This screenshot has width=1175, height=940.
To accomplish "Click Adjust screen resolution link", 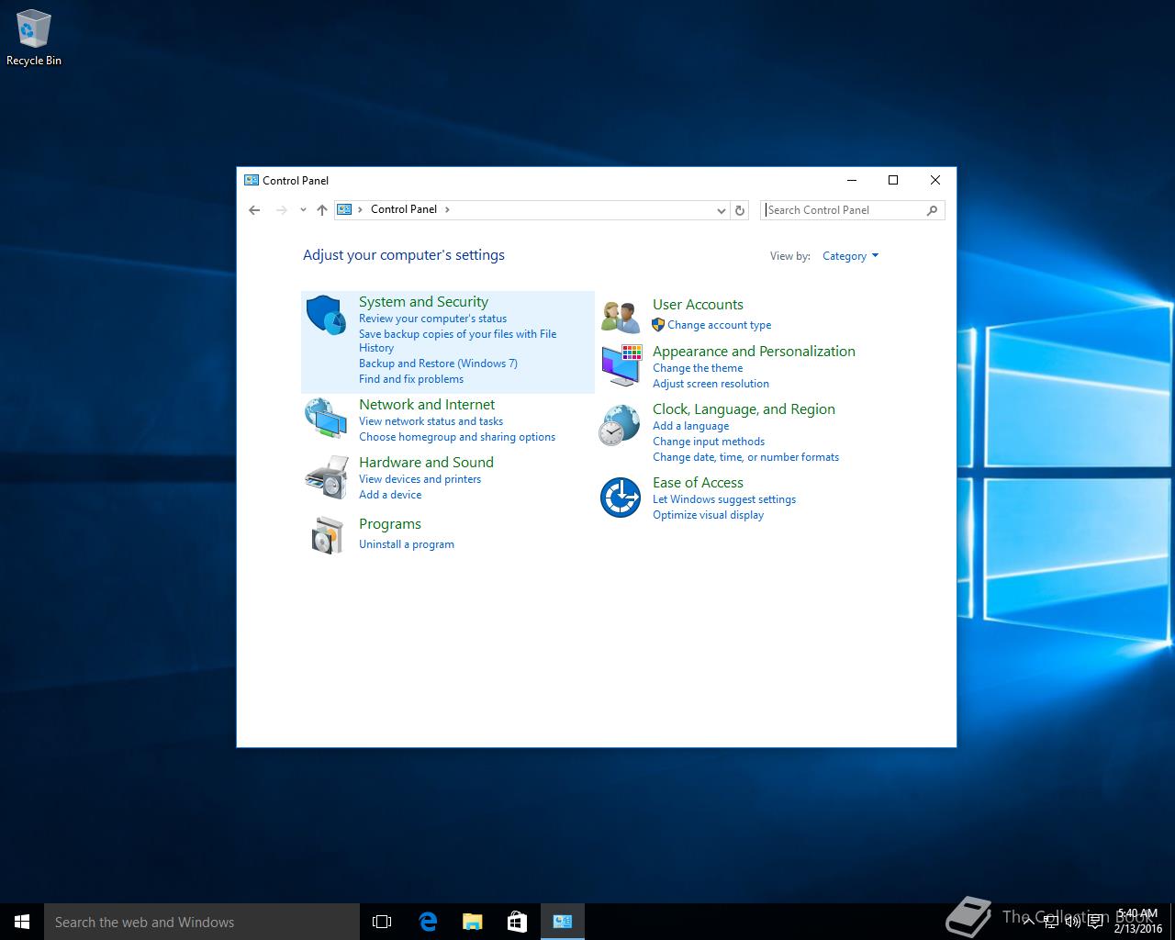I will click(711, 384).
